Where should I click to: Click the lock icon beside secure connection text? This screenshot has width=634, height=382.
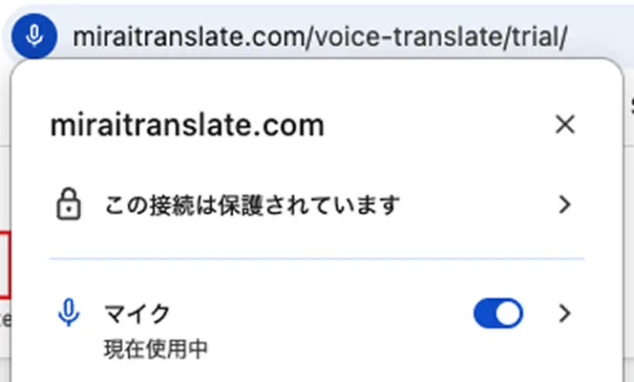tap(67, 204)
